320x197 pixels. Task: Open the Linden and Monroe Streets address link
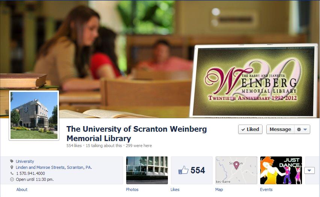(x=54, y=167)
